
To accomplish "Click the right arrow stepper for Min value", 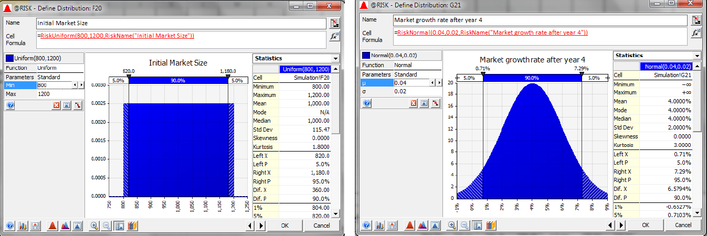I will click(81, 85).
